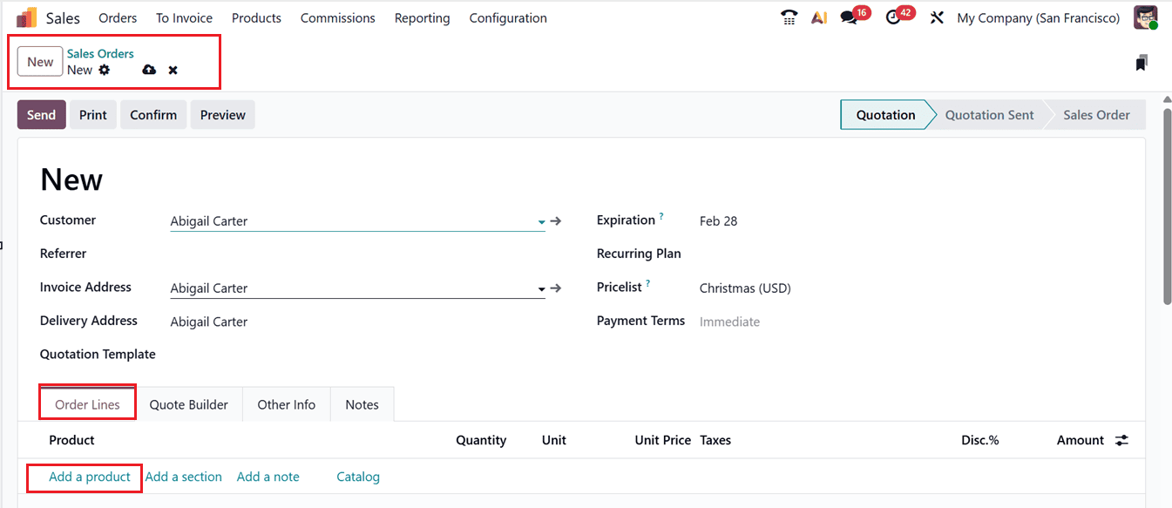
Task: Discard changes with the X icon
Action: pos(173,70)
